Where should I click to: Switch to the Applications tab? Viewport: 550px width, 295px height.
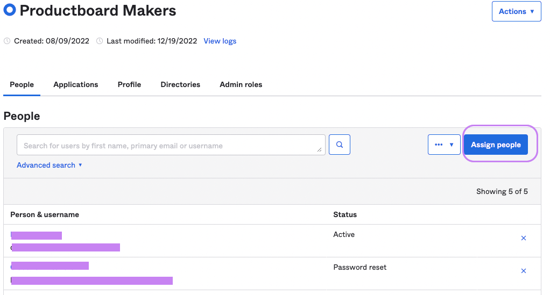[76, 84]
